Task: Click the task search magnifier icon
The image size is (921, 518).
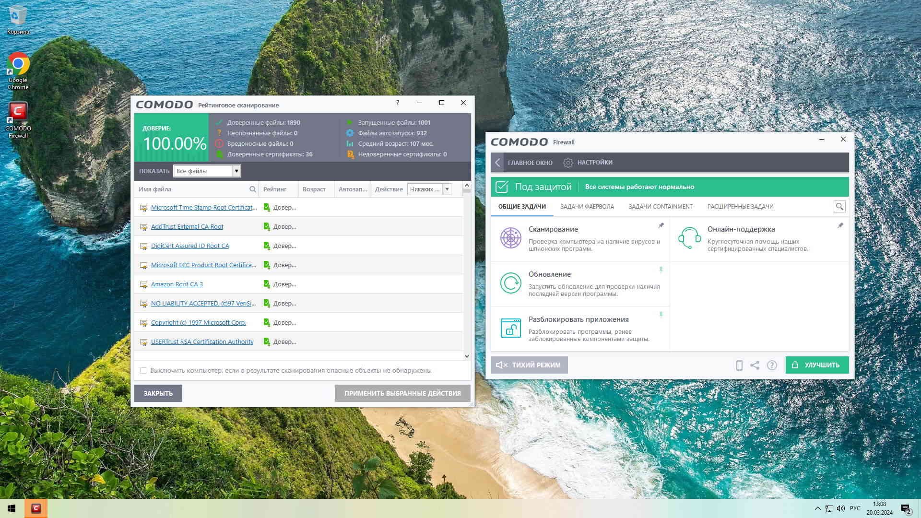Action: point(839,207)
